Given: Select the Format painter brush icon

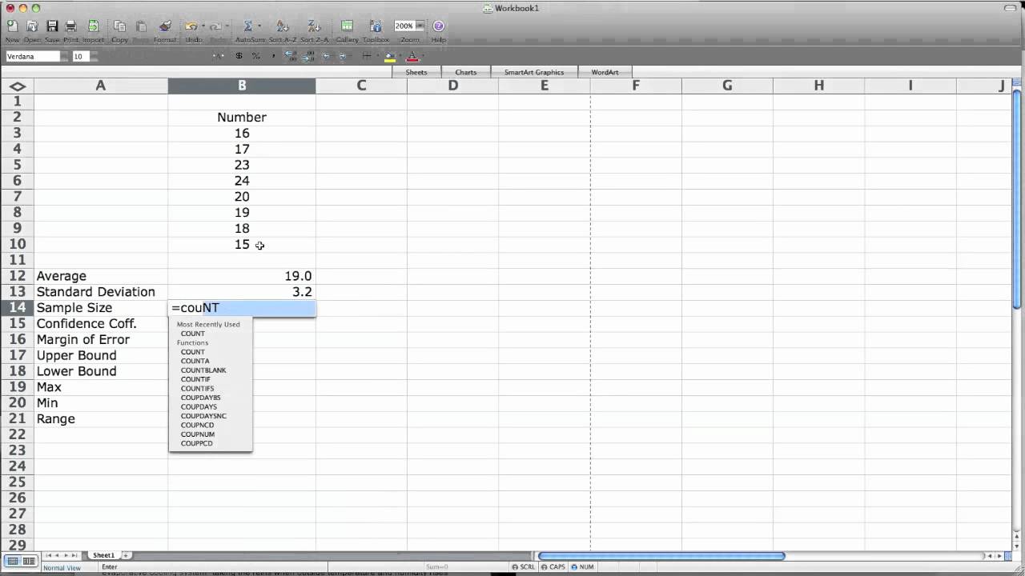Looking at the screenshot, I should tap(165, 26).
